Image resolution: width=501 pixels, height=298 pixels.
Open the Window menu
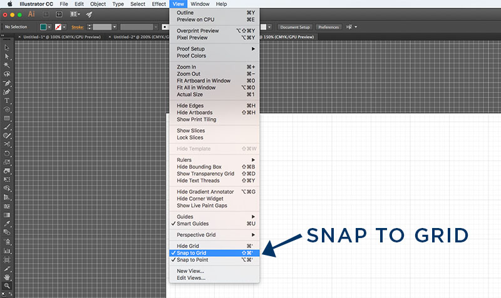tap(200, 4)
